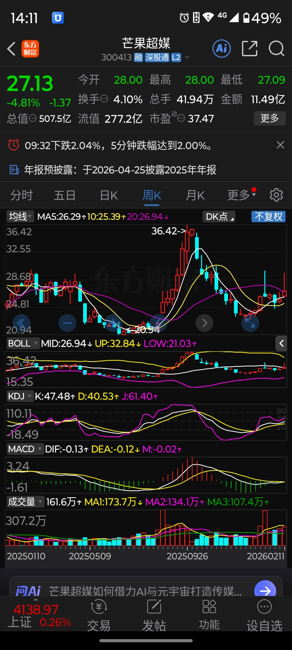Collapse the indicator panel side arrow

pos(281,343)
